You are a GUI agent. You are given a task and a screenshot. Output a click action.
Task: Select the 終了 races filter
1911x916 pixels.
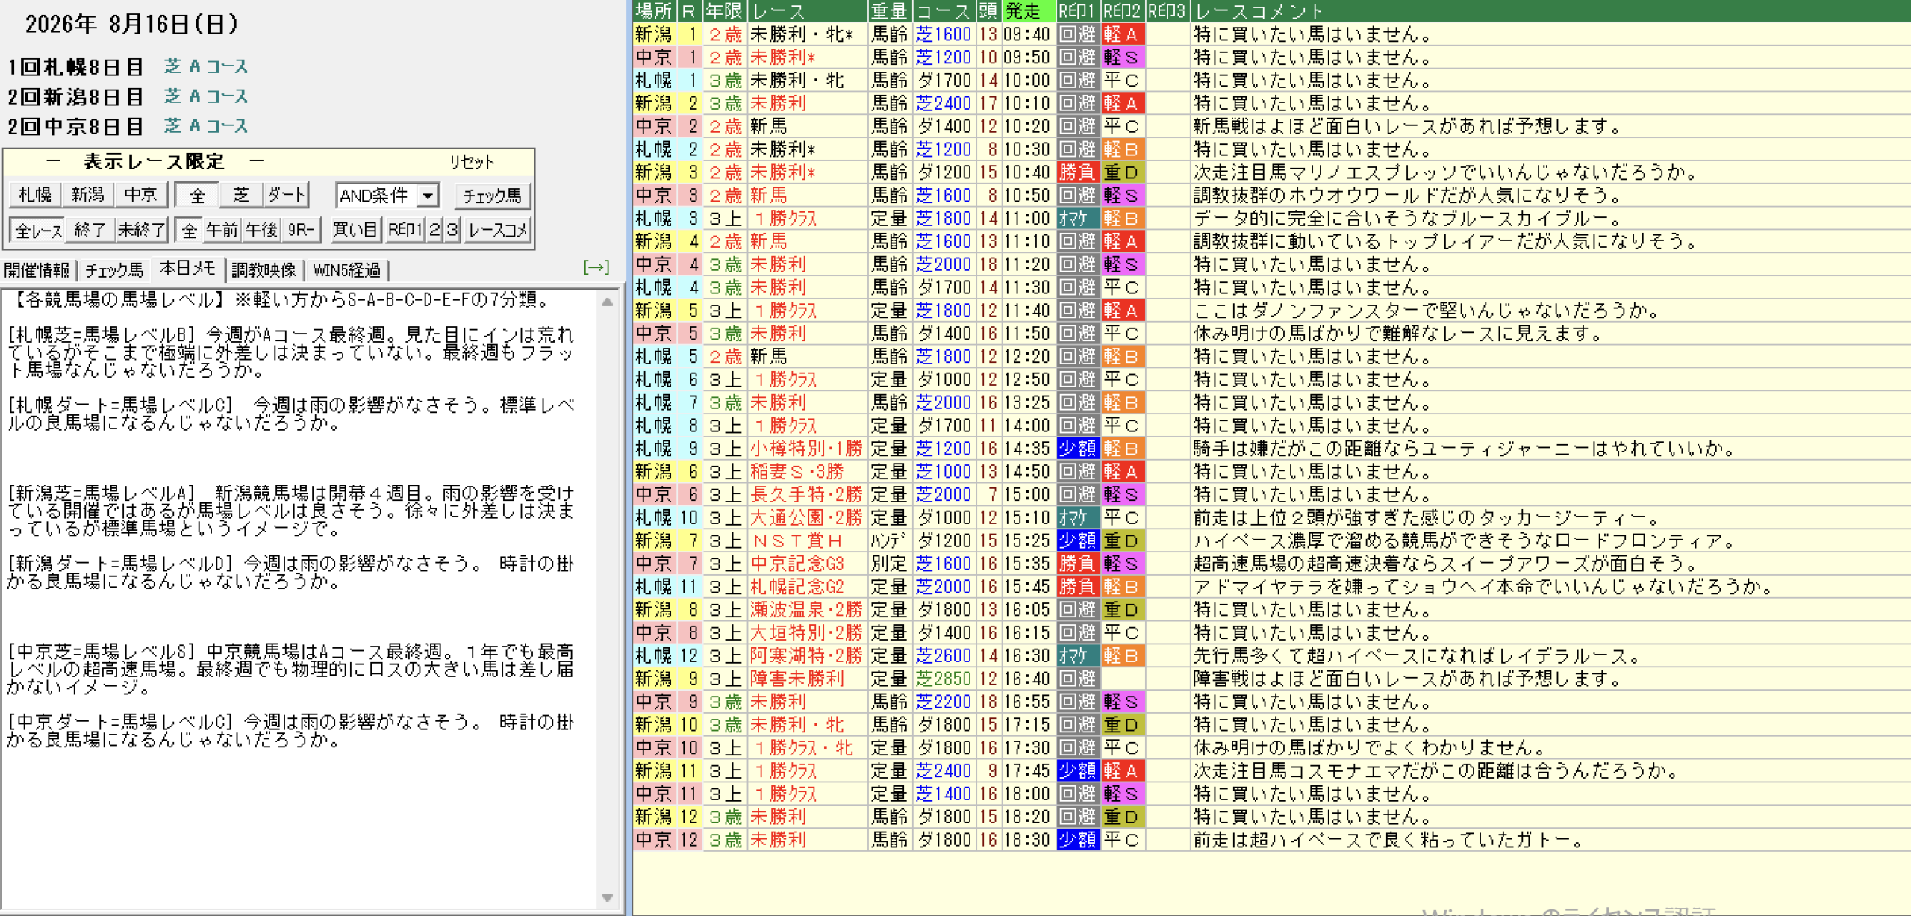click(90, 230)
